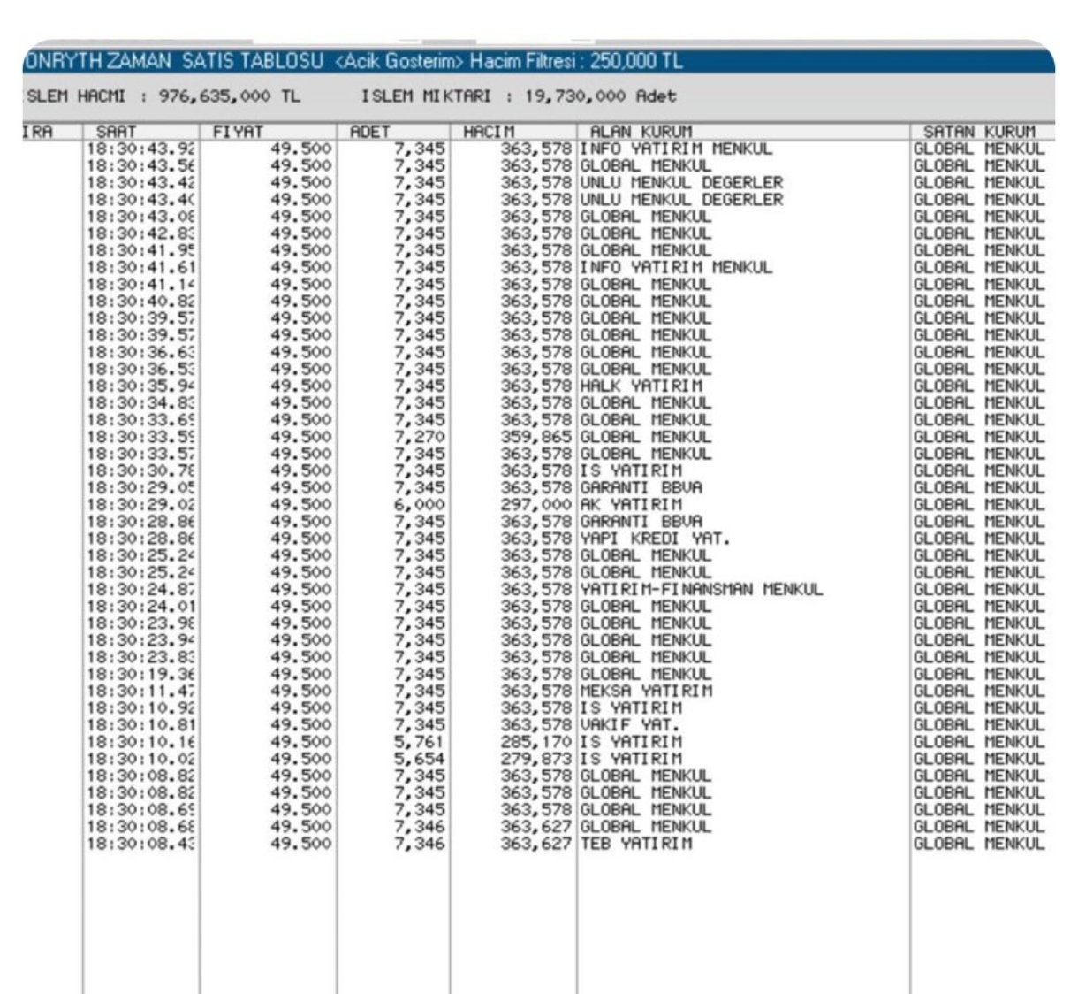Click the 5,654 quantity cell
The height and width of the screenshot is (994, 1078).
point(420,759)
